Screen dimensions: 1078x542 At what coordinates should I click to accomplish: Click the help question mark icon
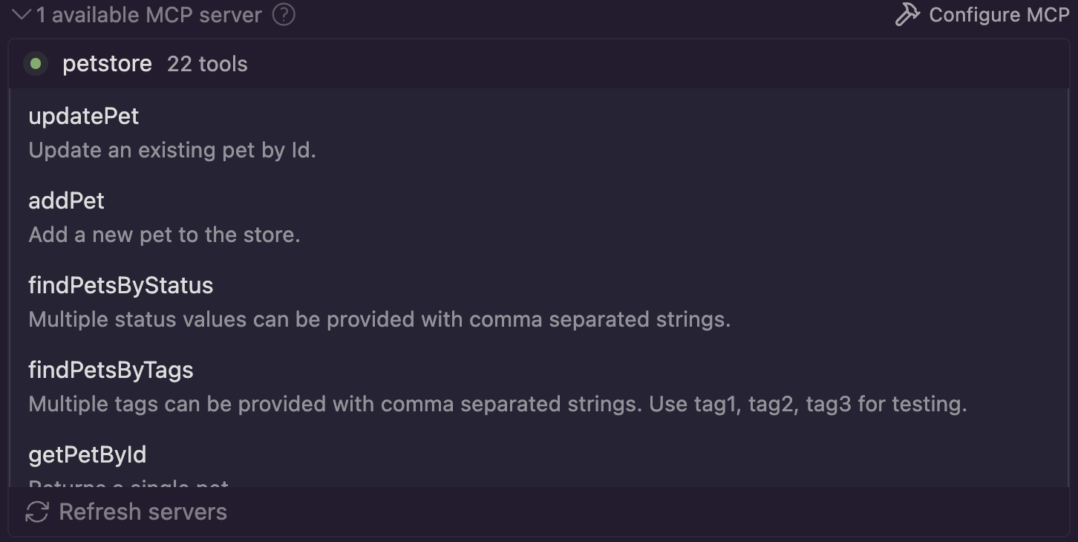coord(284,15)
